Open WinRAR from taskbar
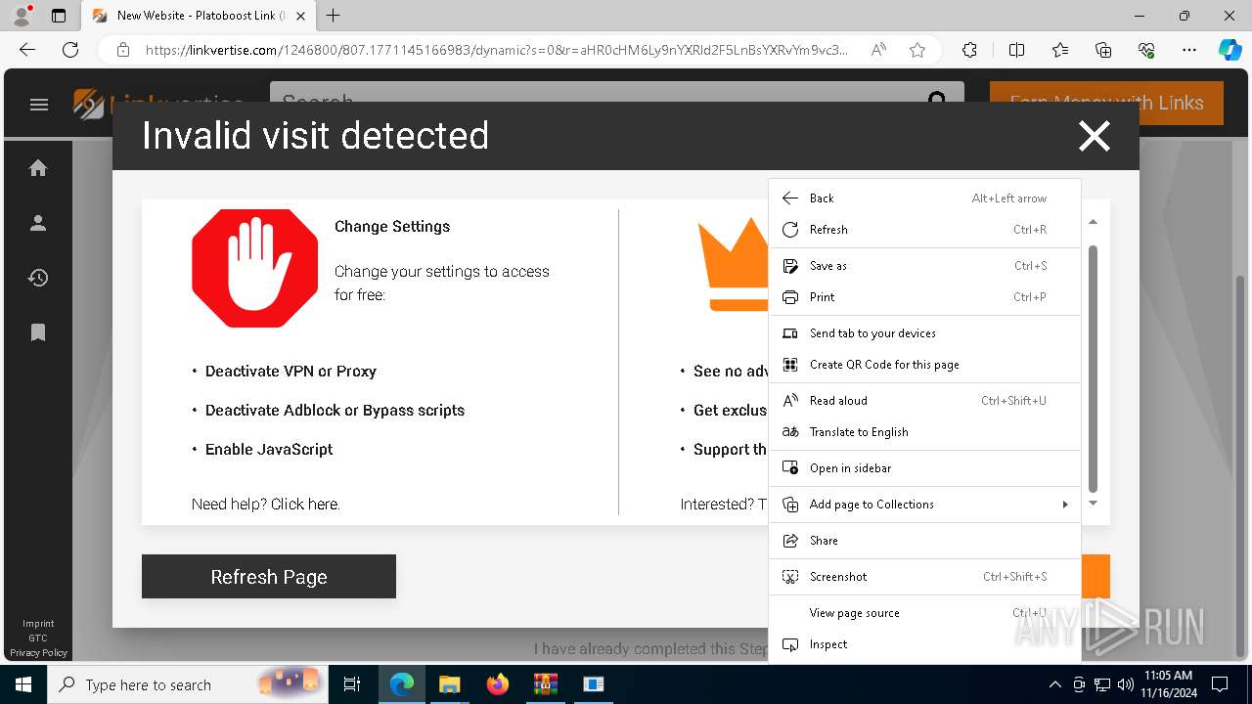The width and height of the screenshot is (1252, 704). (x=545, y=684)
